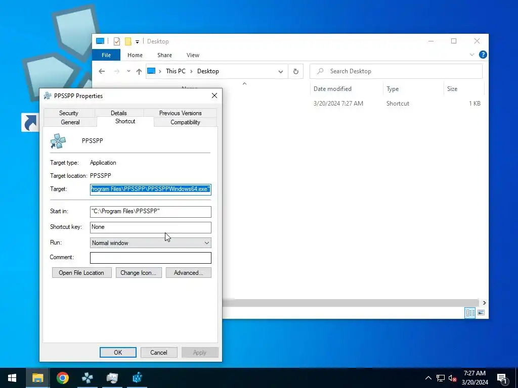Screen dimensions: 518x388
Task: Open the Recent locations dropdown arrow
Action: click(x=128, y=71)
